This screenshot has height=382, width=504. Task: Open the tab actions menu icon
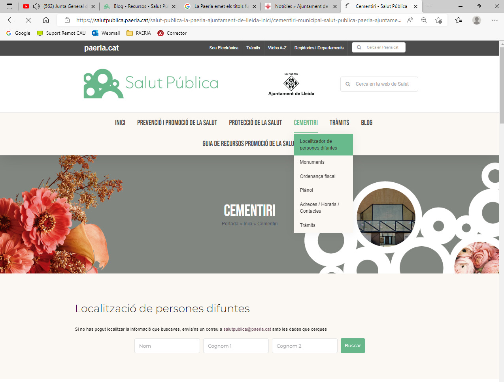tap(9, 6)
